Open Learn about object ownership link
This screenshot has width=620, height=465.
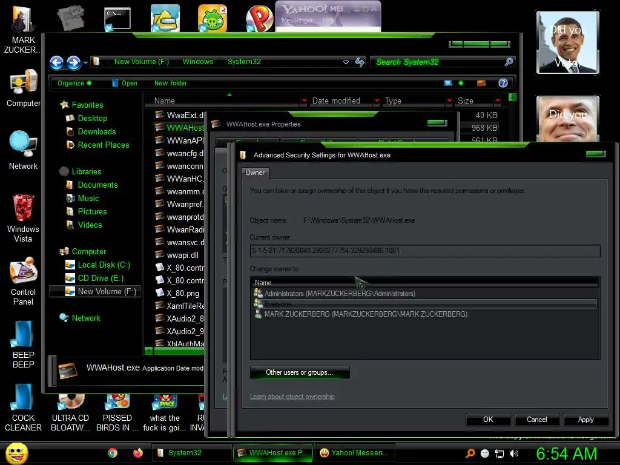292,397
